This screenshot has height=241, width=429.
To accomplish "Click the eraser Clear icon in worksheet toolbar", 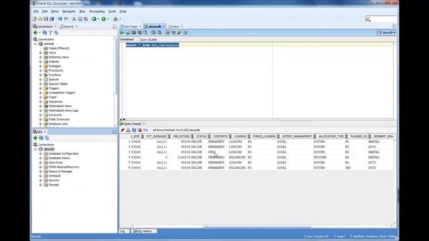I will [179, 33].
